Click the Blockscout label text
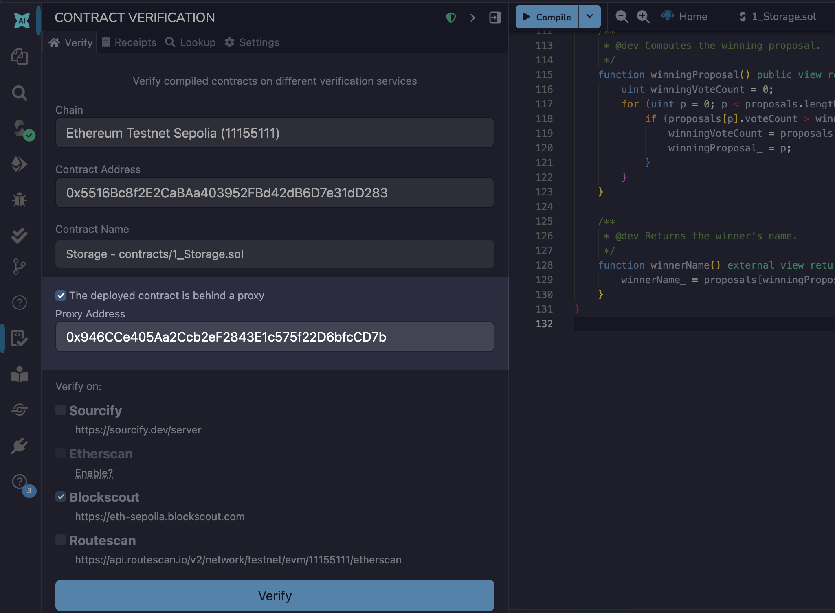The width and height of the screenshot is (835, 613). pyautogui.click(x=104, y=497)
